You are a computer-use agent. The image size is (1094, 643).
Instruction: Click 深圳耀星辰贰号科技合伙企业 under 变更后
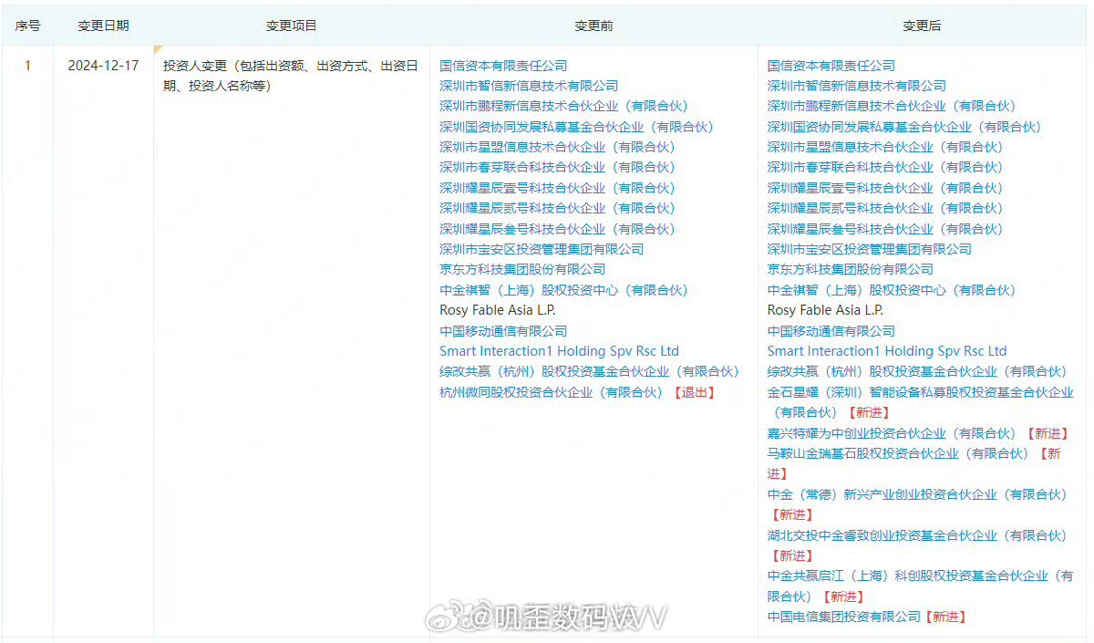885,208
